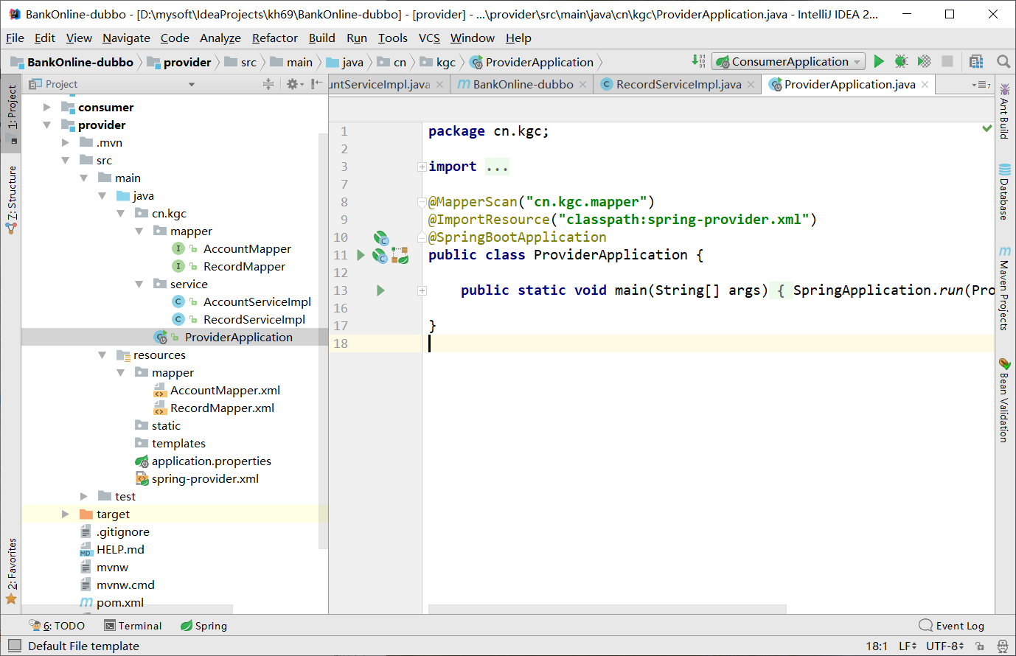Expand the test folder
The image size is (1016, 656).
tap(84, 497)
